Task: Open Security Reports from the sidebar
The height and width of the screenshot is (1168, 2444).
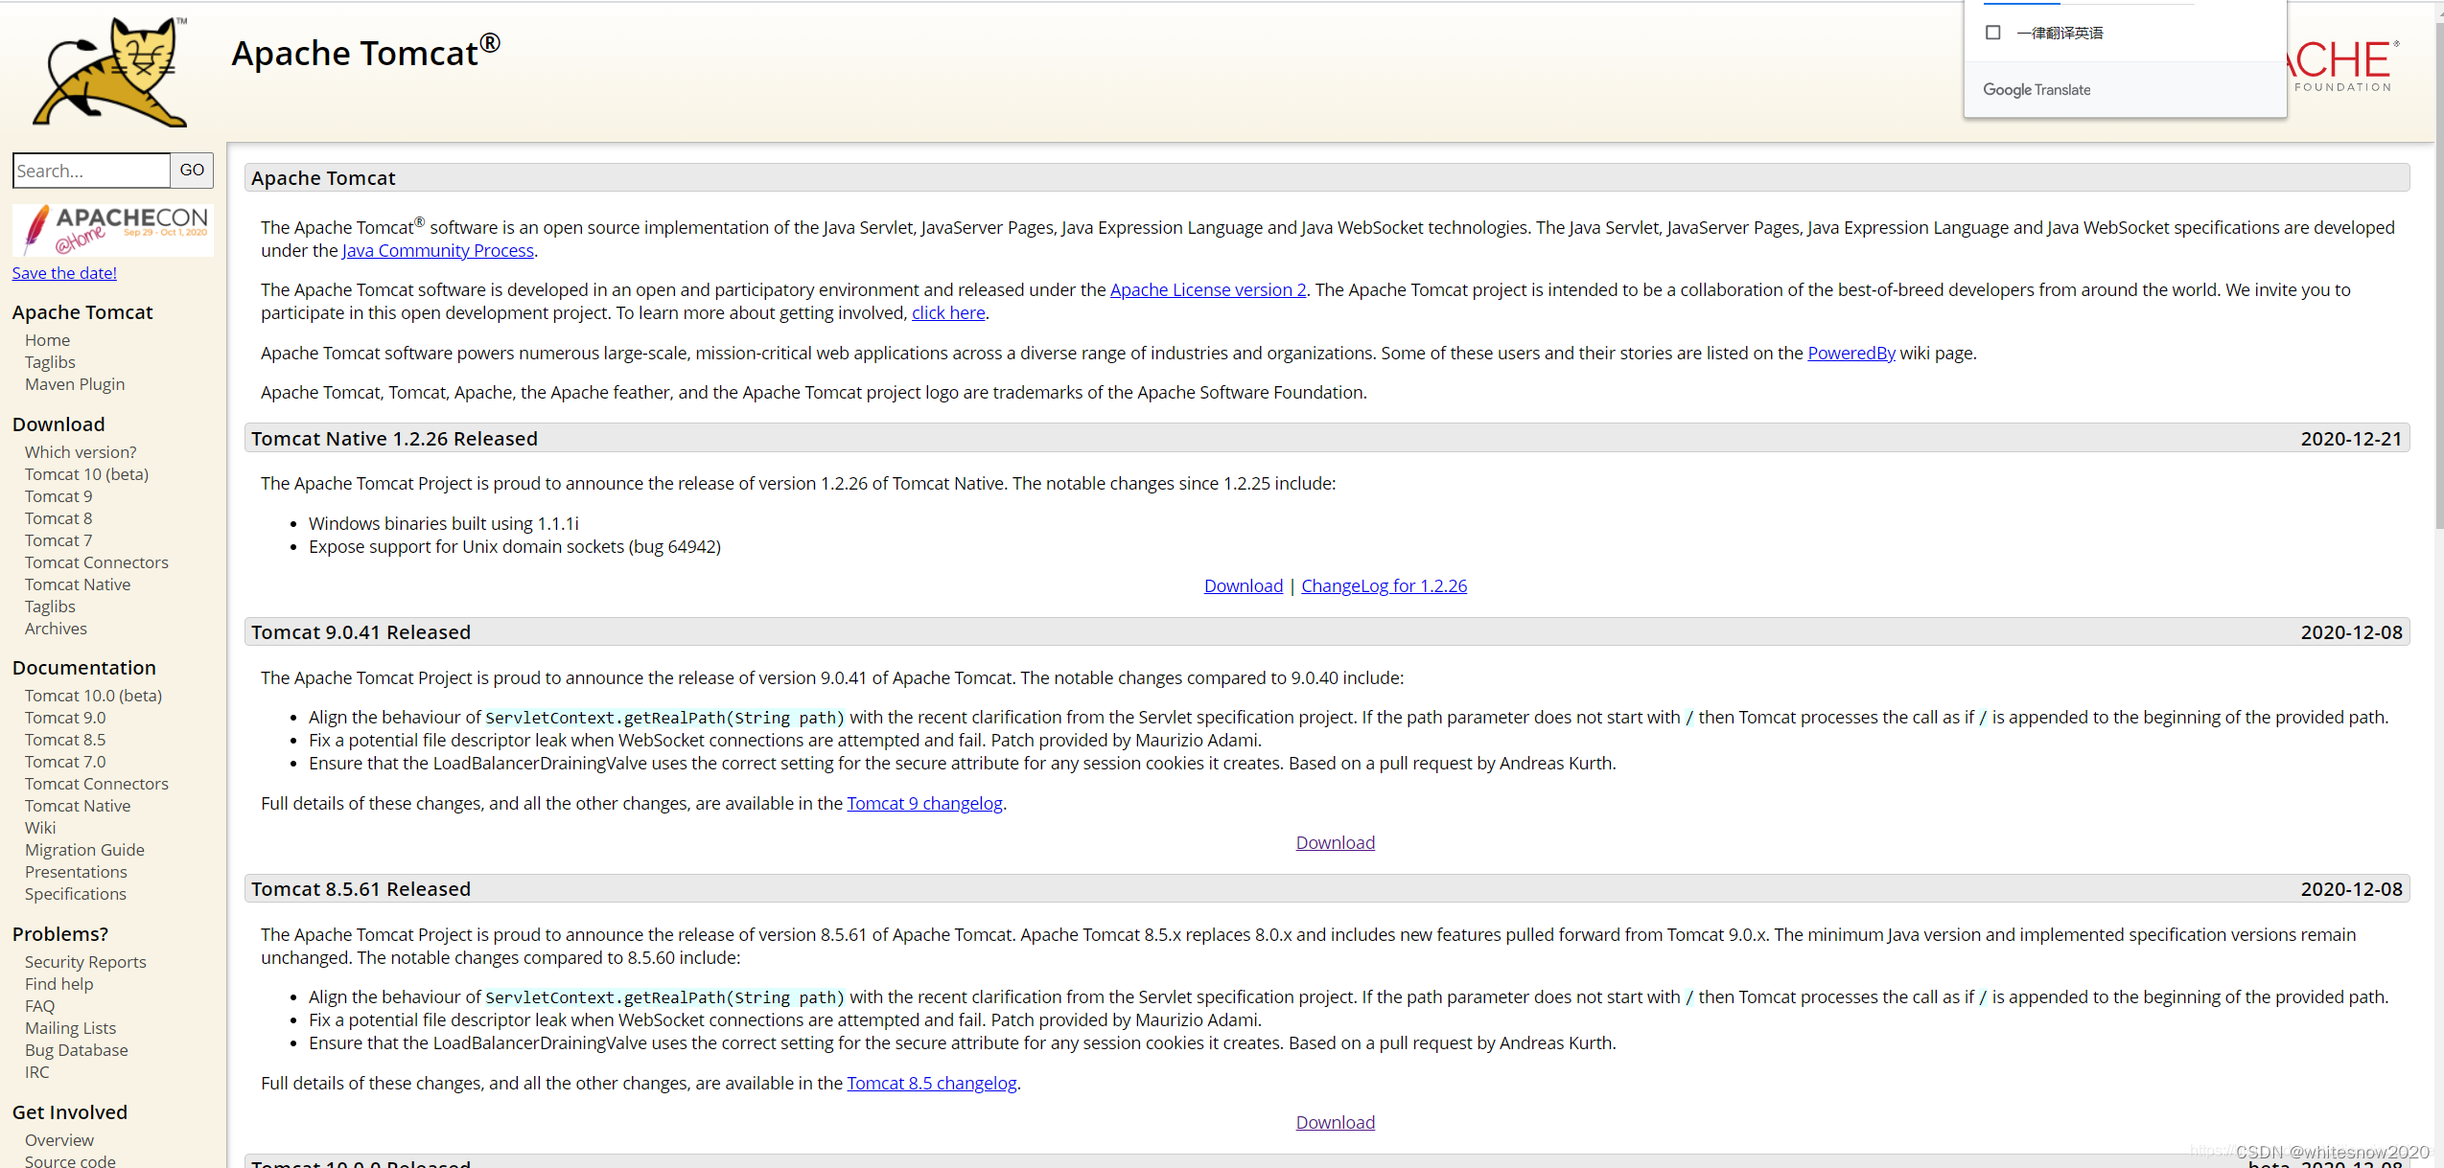Action: click(85, 961)
